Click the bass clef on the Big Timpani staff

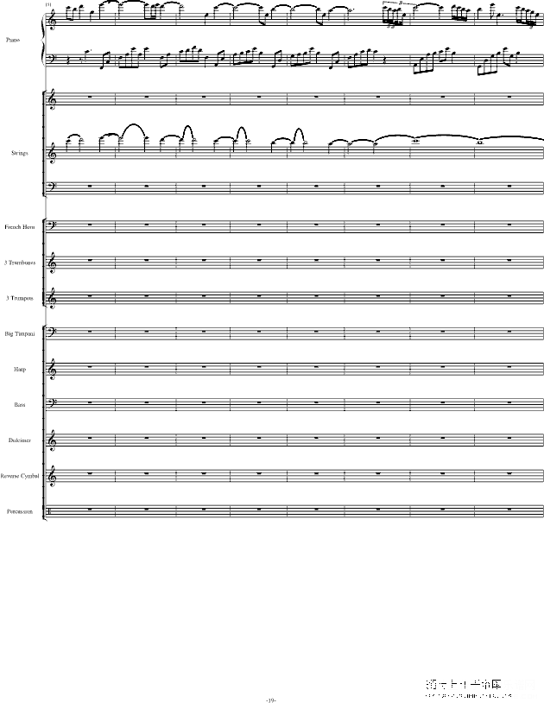[x=51, y=333]
